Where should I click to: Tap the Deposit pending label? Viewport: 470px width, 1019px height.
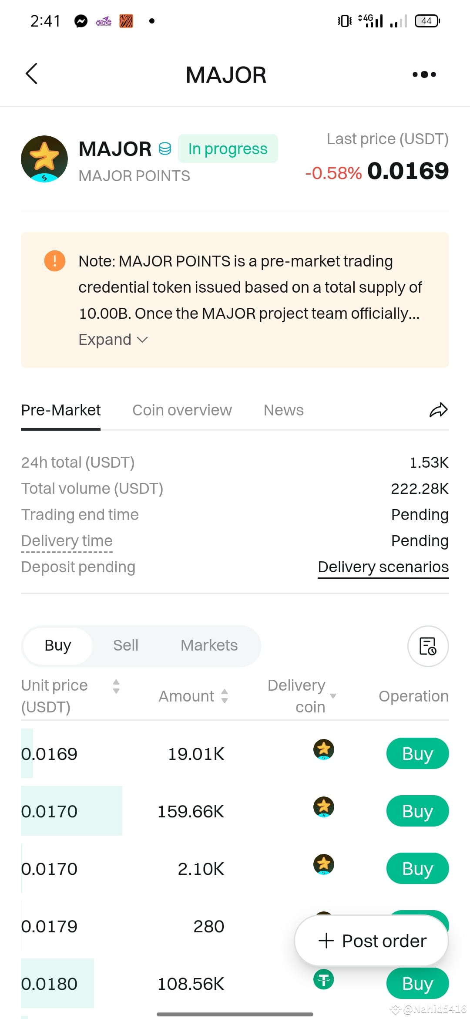pos(78,567)
